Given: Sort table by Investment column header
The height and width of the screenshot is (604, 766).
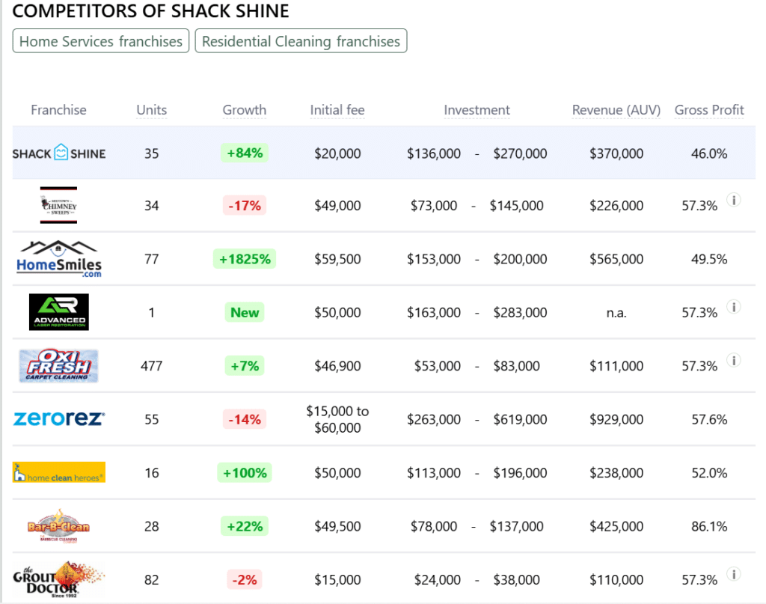Looking at the screenshot, I should coord(477,110).
